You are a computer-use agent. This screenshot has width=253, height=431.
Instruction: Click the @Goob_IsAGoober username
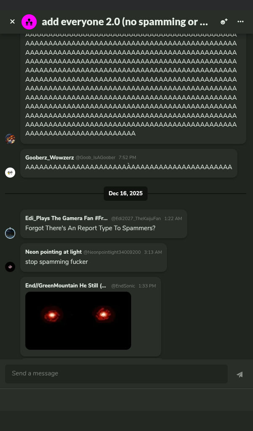(96, 157)
